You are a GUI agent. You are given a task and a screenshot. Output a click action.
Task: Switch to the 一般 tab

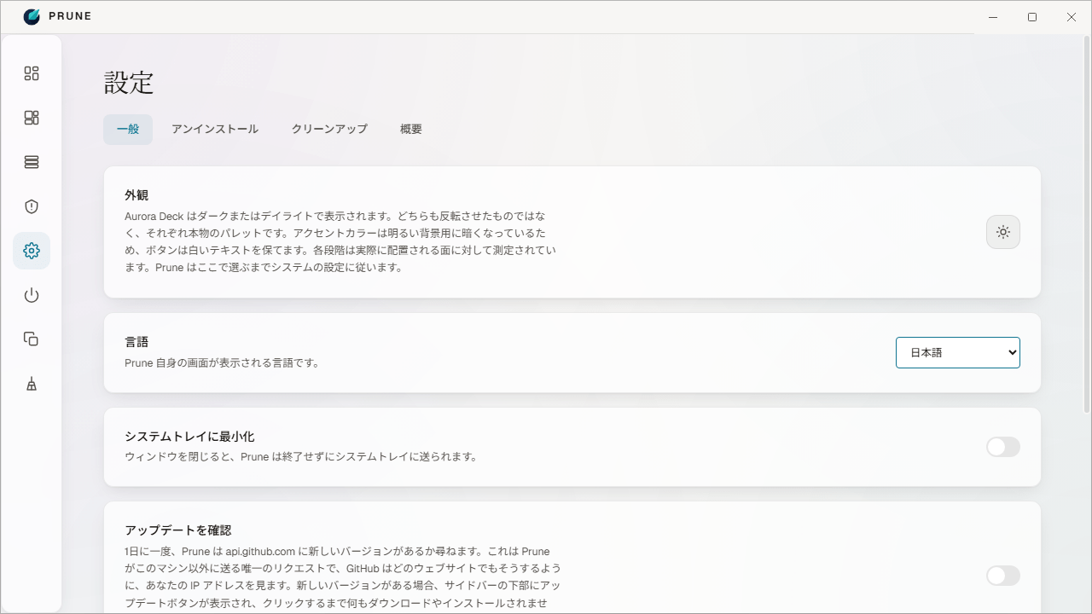pyautogui.click(x=128, y=130)
